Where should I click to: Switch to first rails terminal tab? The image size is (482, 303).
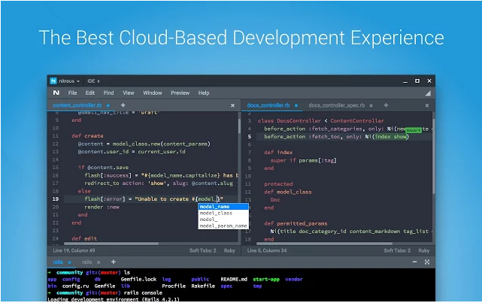tap(58, 262)
